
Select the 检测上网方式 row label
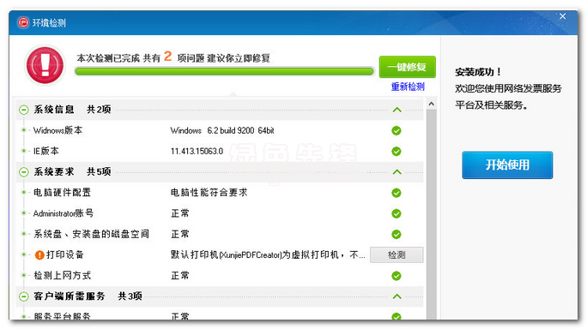click(62, 276)
